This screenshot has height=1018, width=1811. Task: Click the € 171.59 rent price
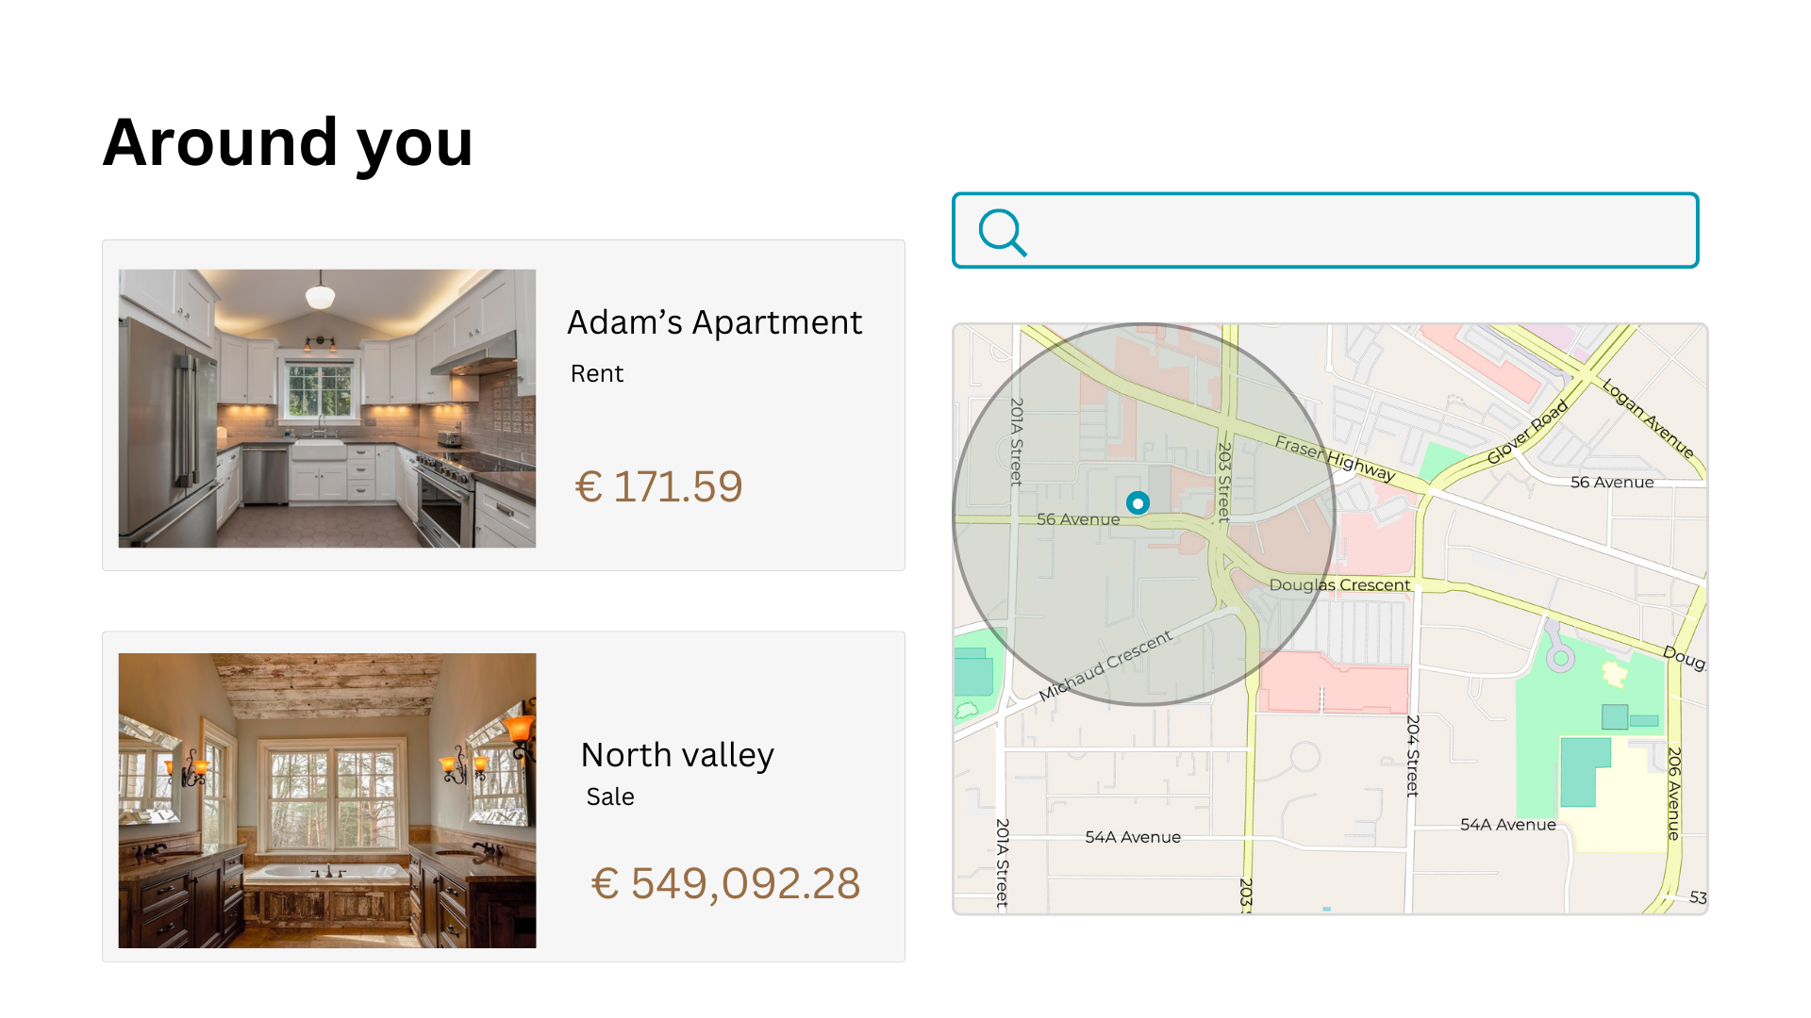click(659, 487)
